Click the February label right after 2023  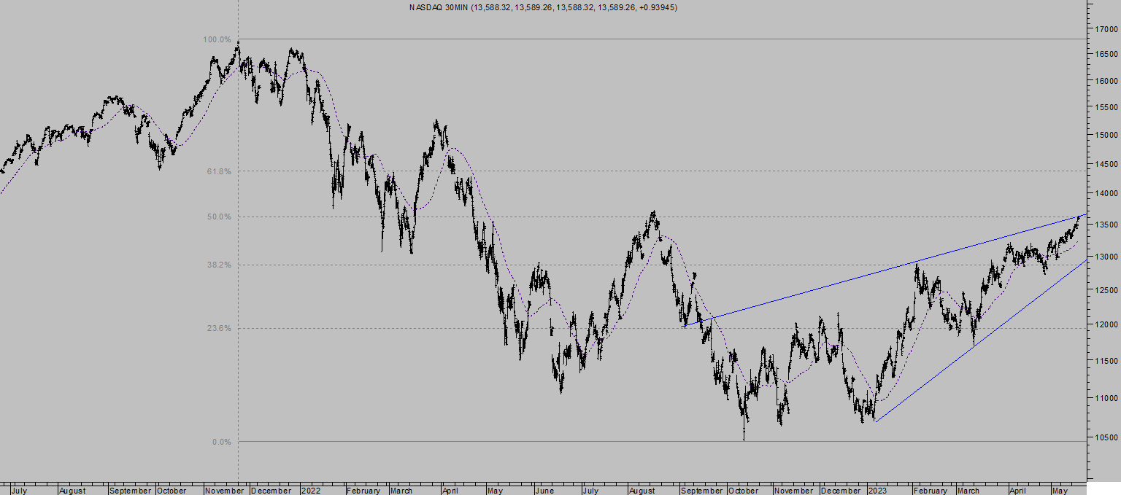pos(930,491)
